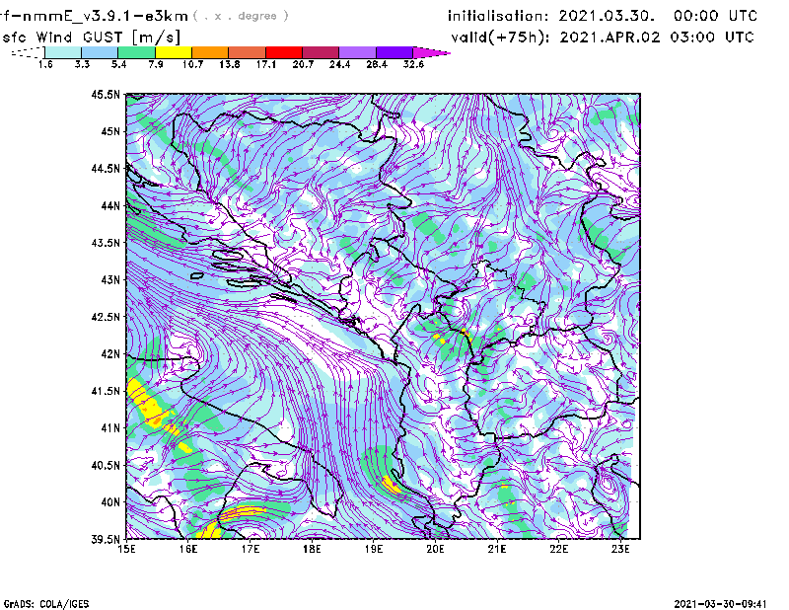The width and height of the screenshot is (789, 610).
Task: Click the 20E longitude label
Action: pyautogui.click(x=435, y=549)
